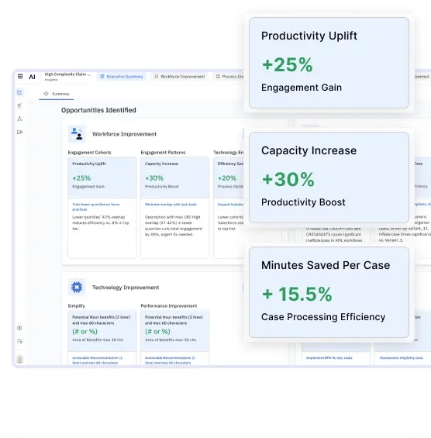Click the user avatar at the sidebar bottom

[x=20, y=359]
